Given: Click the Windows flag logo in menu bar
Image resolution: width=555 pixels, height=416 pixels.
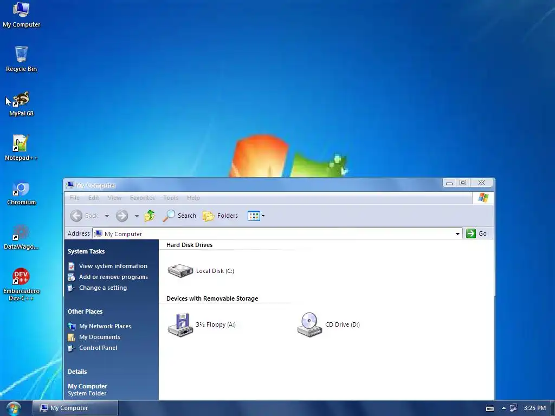Looking at the screenshot, I should click(x=483, y=197).
